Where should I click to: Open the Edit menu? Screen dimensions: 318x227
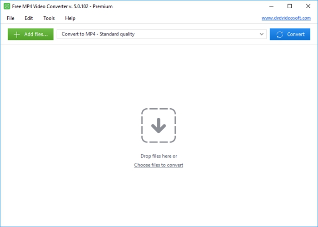coord(29,18)
